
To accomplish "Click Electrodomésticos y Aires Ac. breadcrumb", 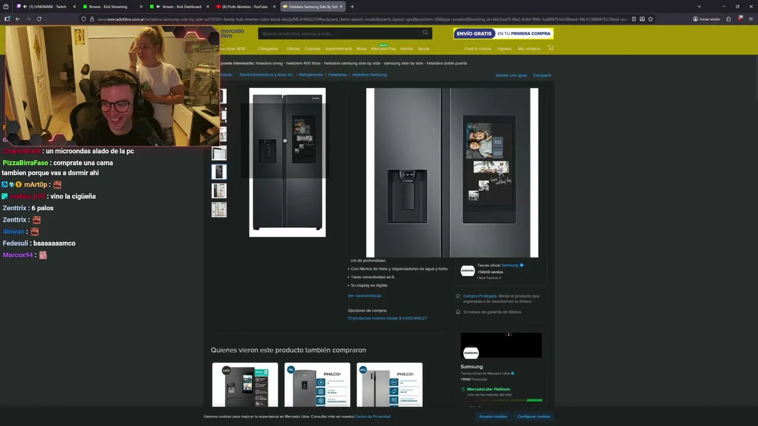I will coord(266,75).
